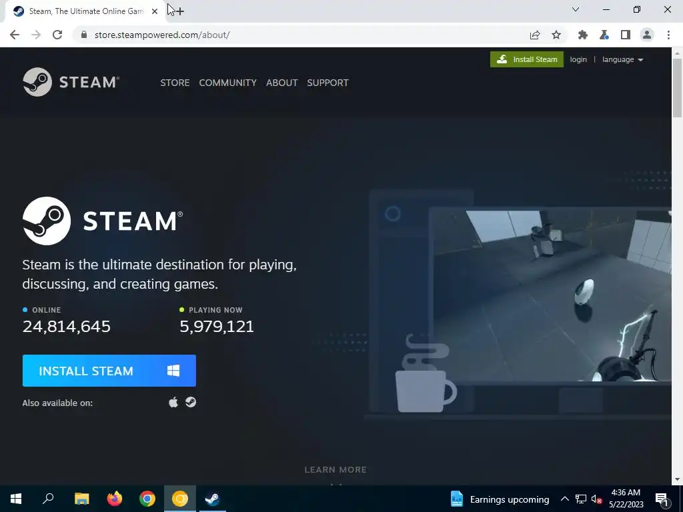Open Windows taskbar search
Viewport: 683px width, 512px height.
pyautogui.click(x=48, y=499)
